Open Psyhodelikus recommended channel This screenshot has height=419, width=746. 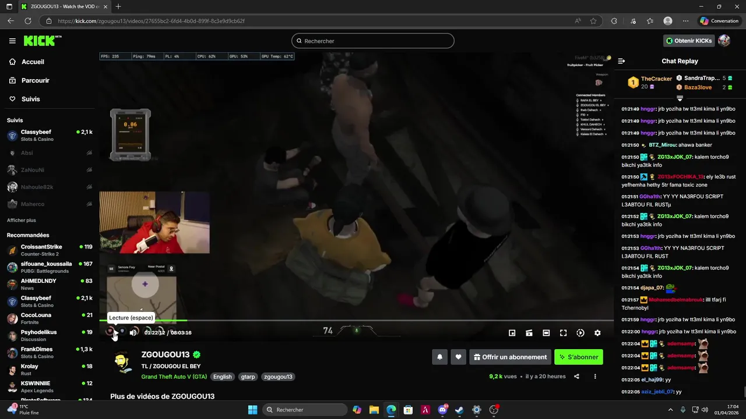[x=50, y=335]
